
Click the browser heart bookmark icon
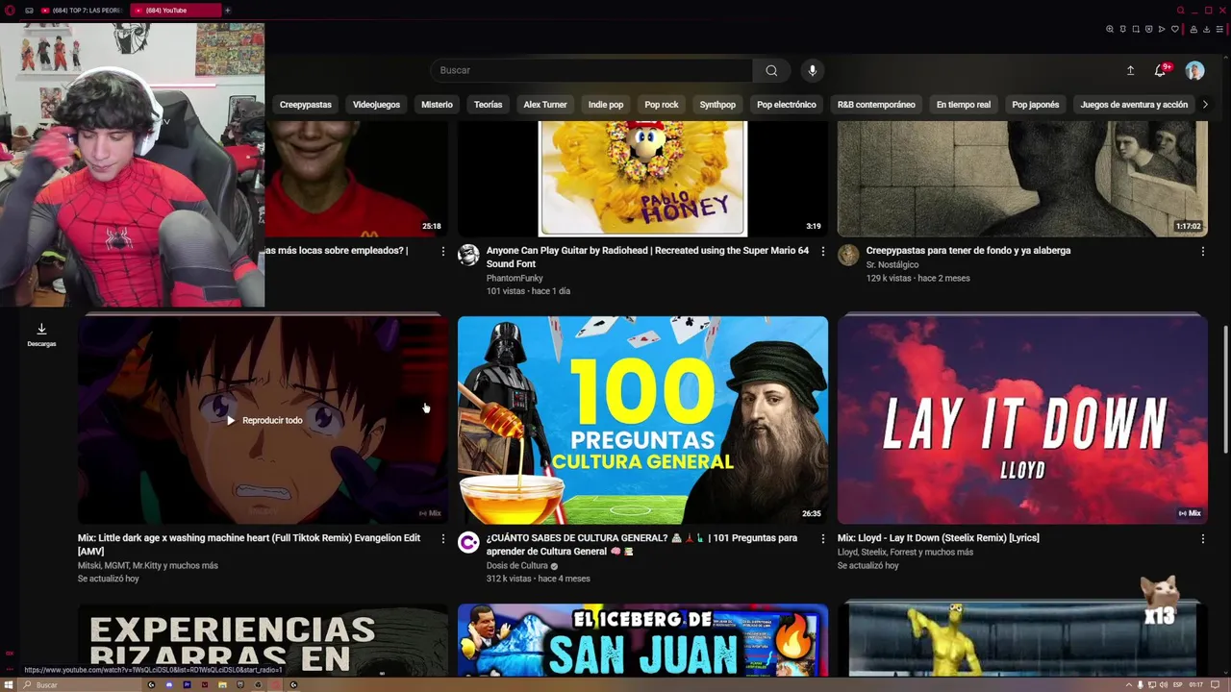coord(1175,29)
